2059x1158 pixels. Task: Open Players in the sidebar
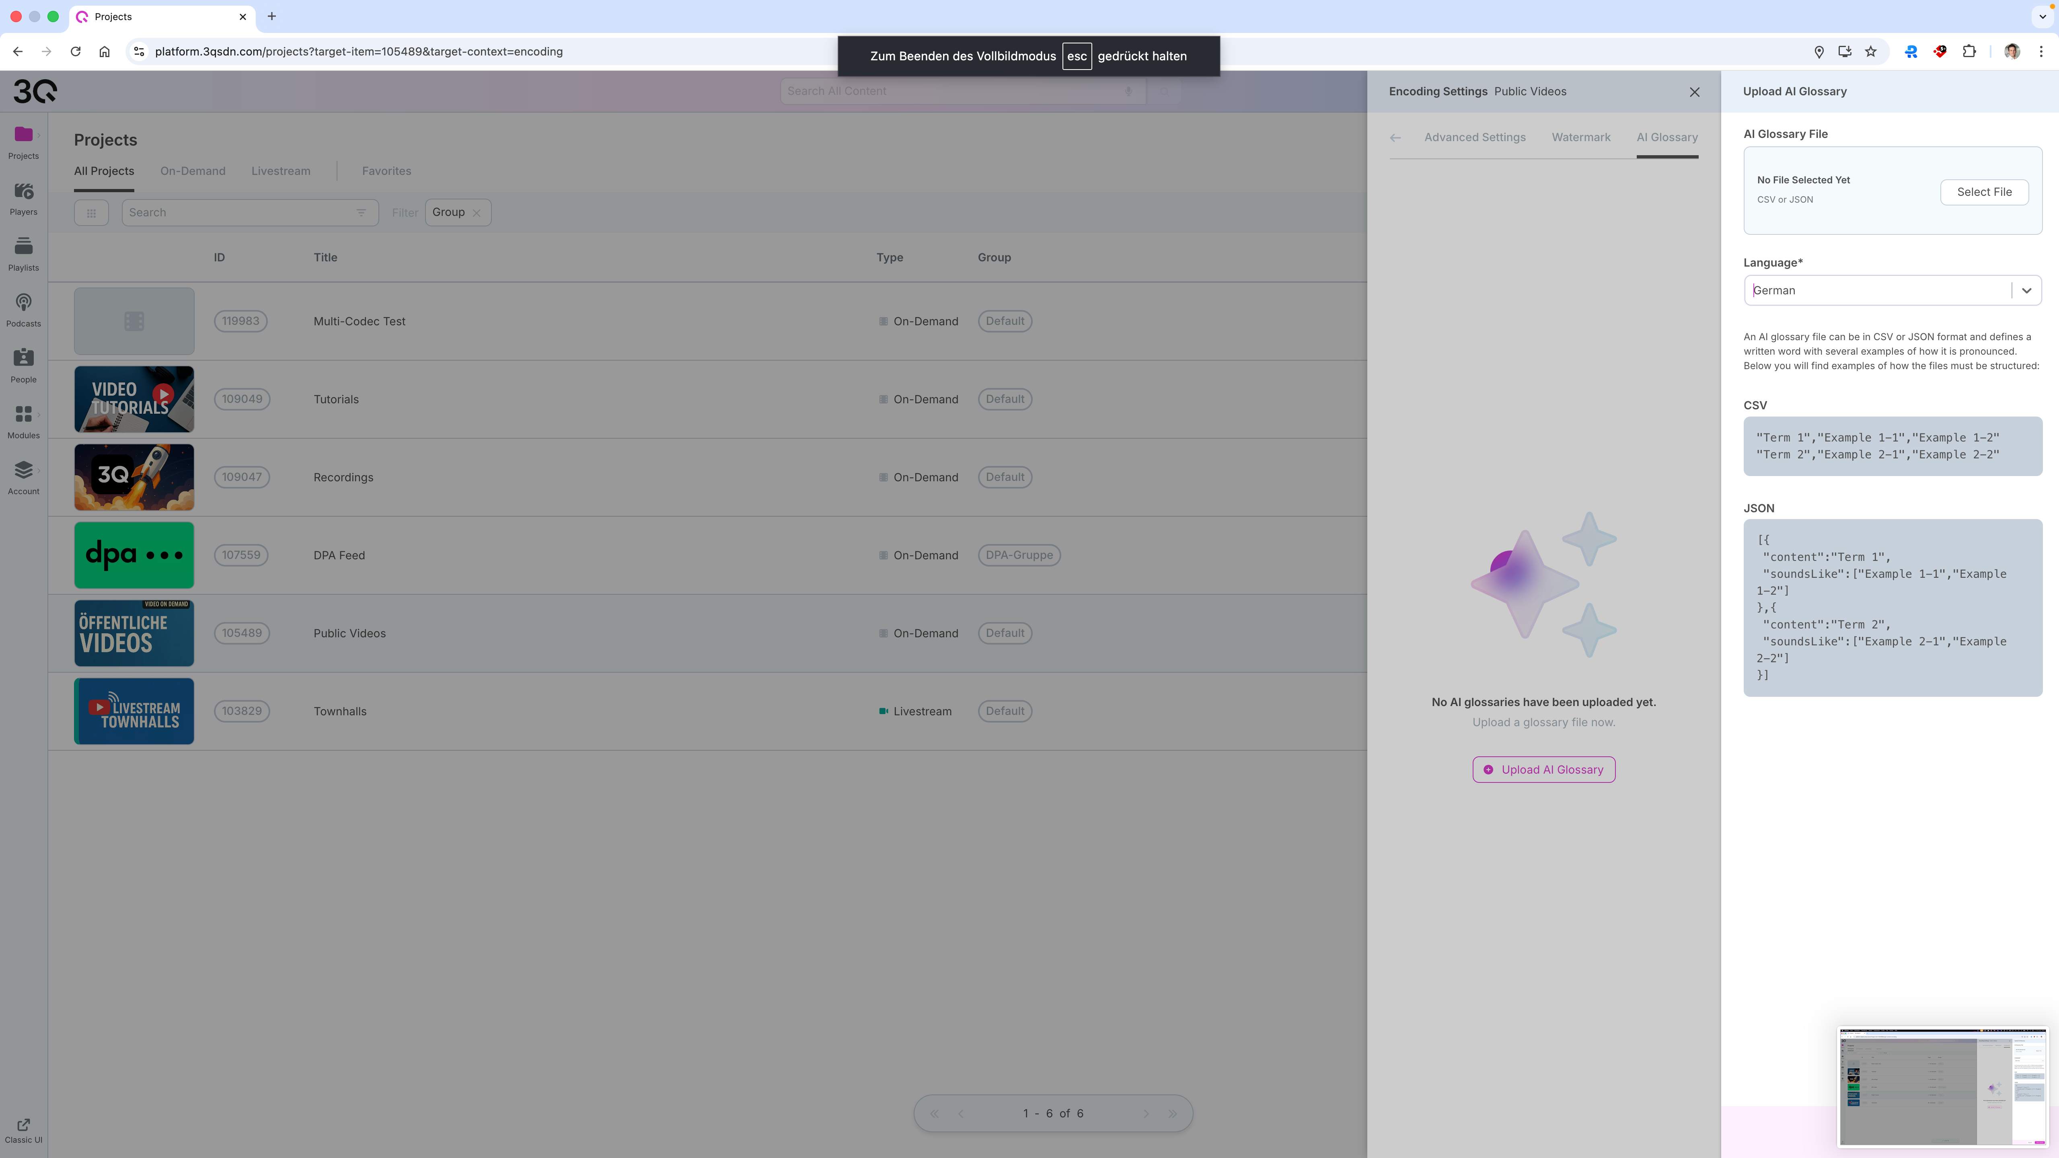pyautogui.click(x=23, y=198)
